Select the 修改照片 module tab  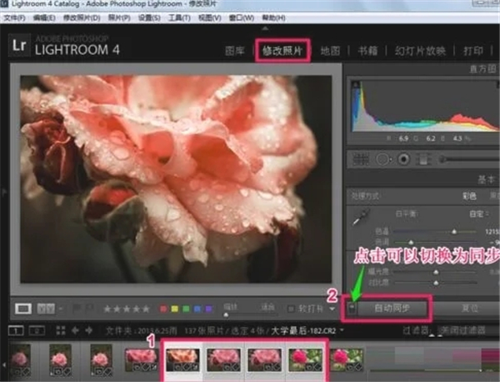click(x=282, y=51)
